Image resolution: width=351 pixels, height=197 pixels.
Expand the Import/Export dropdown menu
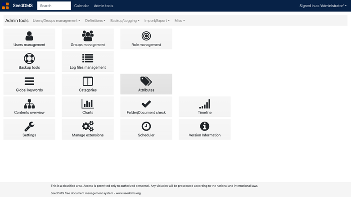tap(157, 21)
